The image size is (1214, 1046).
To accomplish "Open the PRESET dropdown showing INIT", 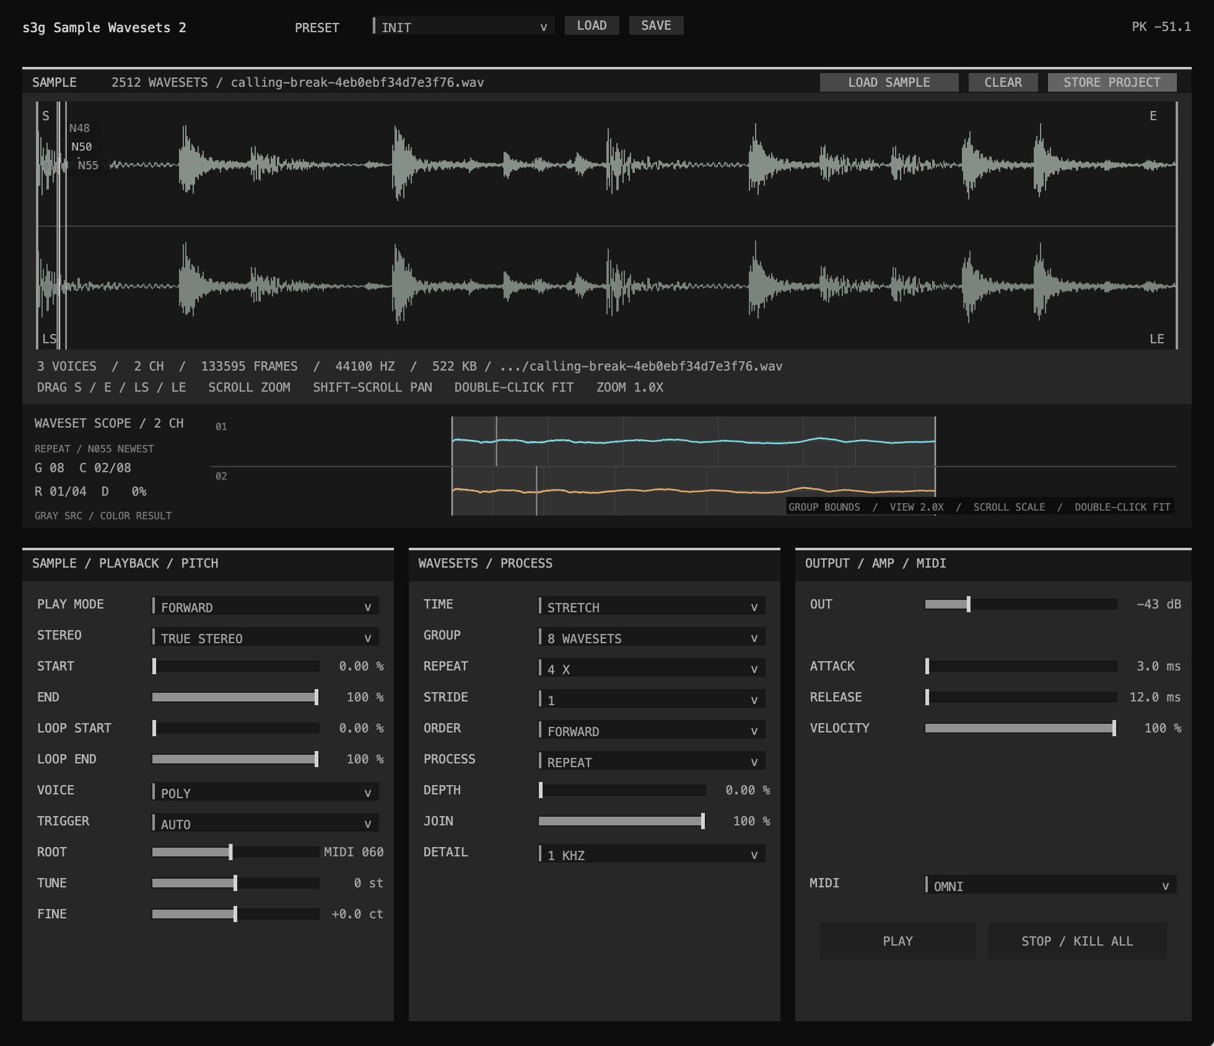I will point(463,27).
